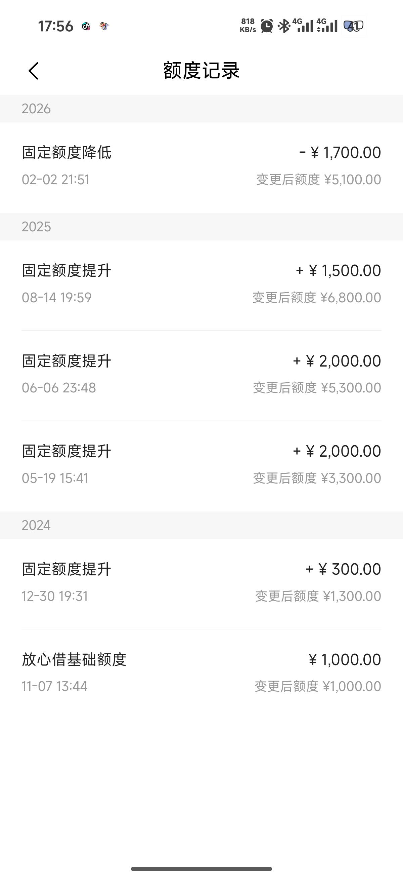Screen dimensions: 403x877
Task: Tap the battery level icon
Action: 354,26
